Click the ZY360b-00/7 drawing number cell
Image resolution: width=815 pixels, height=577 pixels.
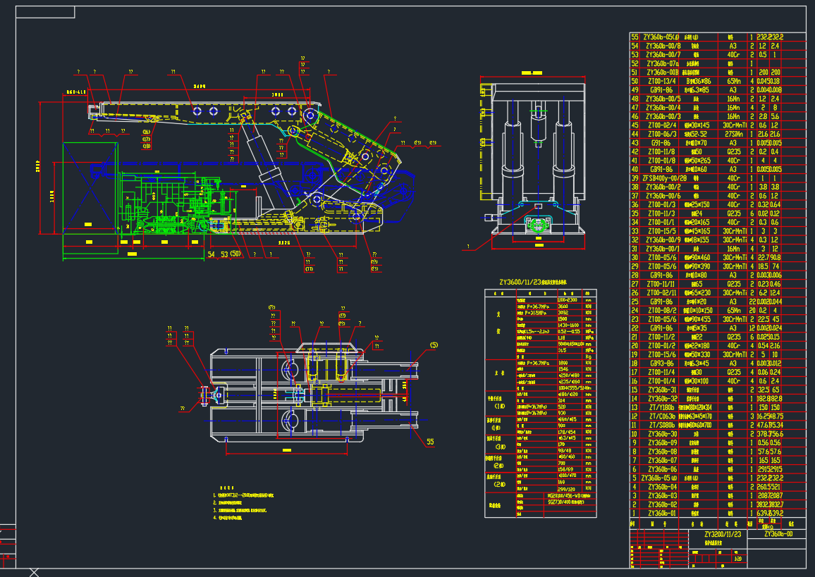[x=663, y=55]
